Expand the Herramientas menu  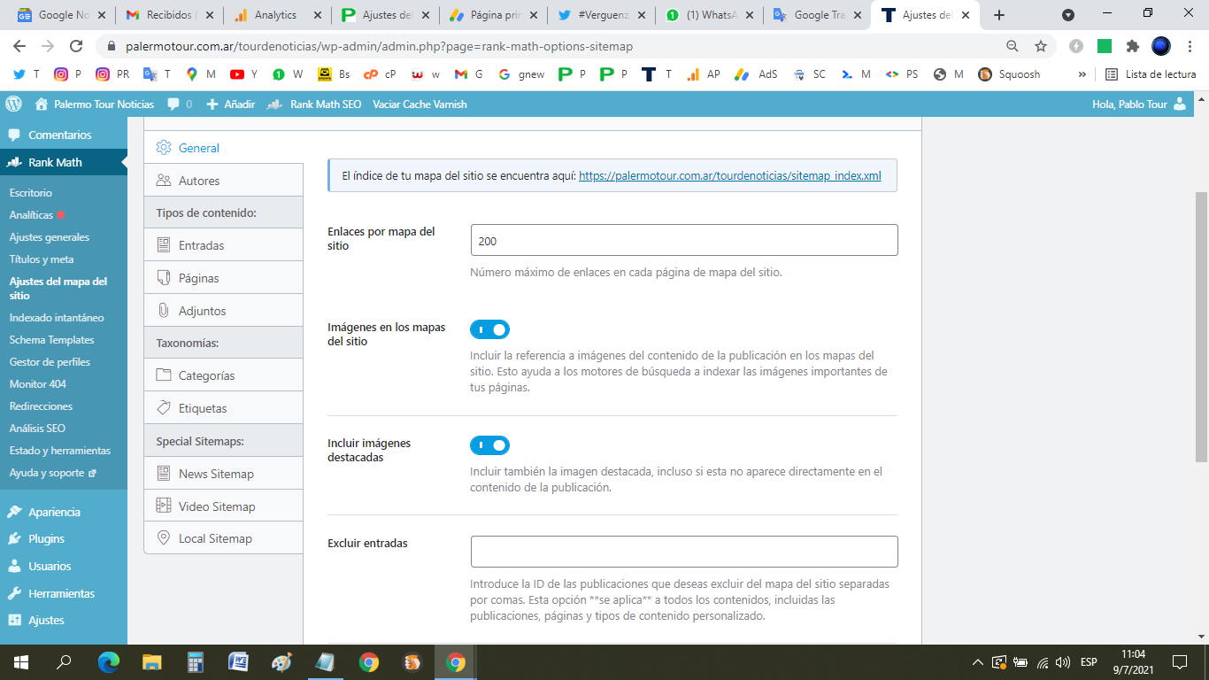click(58, 593)
